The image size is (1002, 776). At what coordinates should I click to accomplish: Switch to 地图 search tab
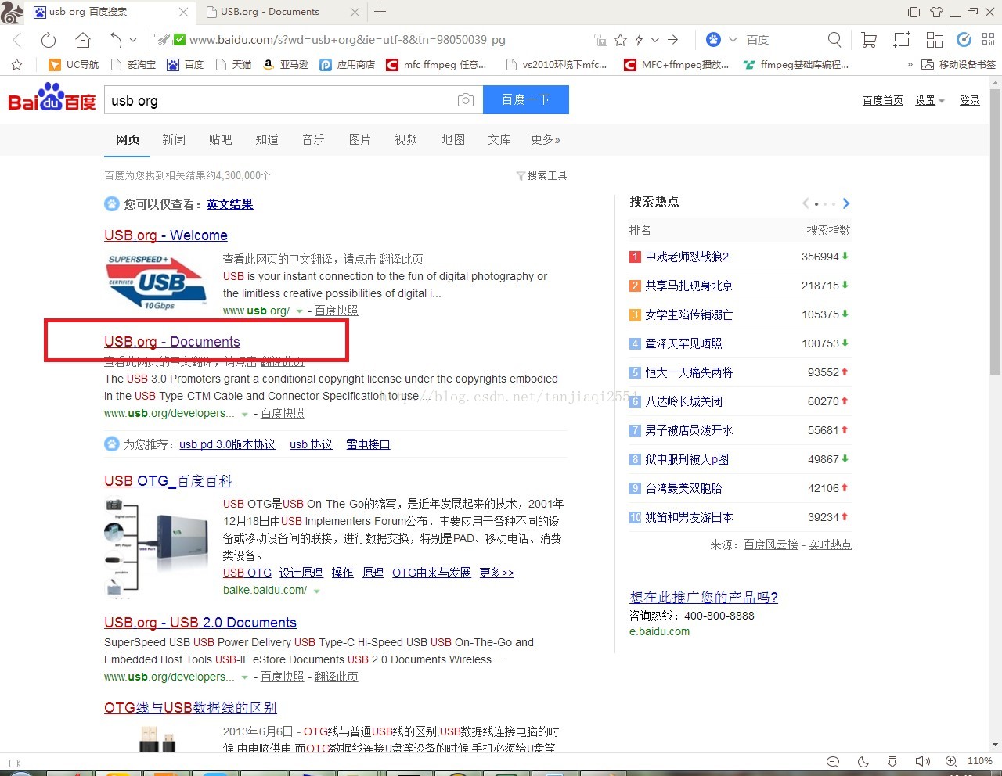tap(453, 139)
